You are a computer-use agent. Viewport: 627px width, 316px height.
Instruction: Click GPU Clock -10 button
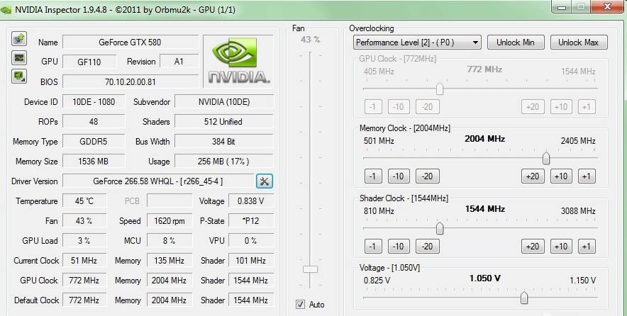[x=399, y=107]
